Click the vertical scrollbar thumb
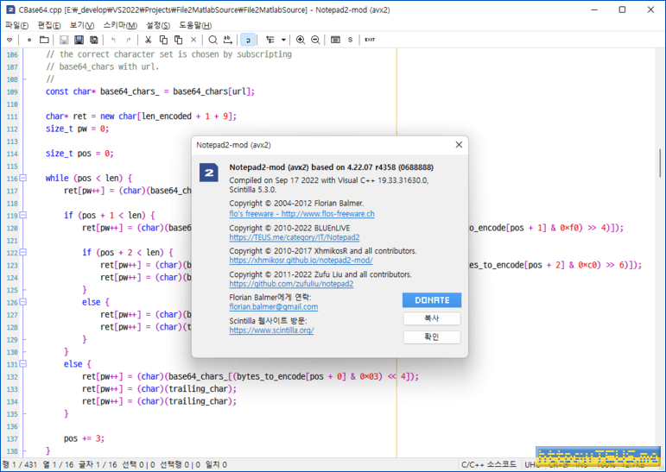 (x=660, y=163)
